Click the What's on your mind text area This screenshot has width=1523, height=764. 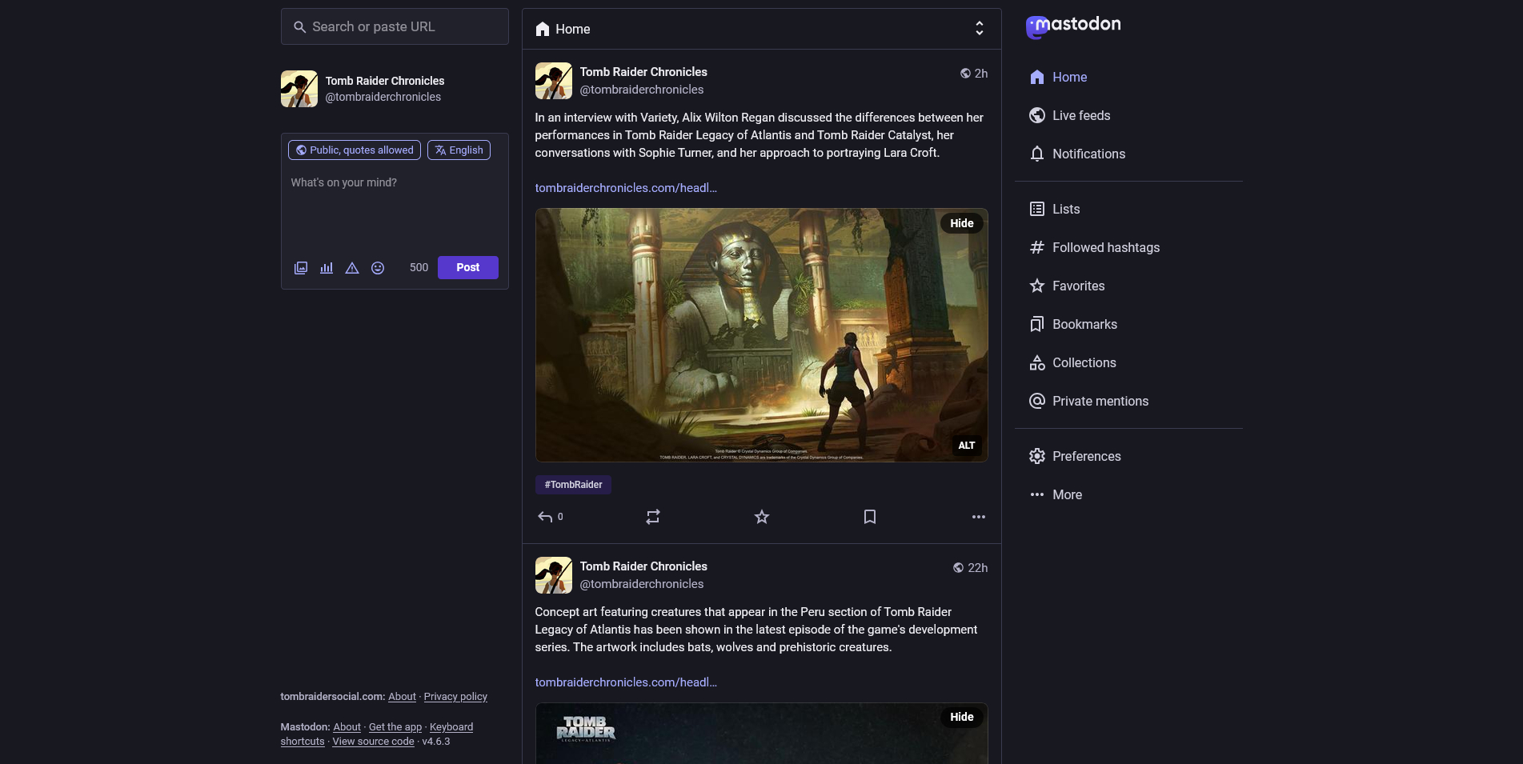395,208
